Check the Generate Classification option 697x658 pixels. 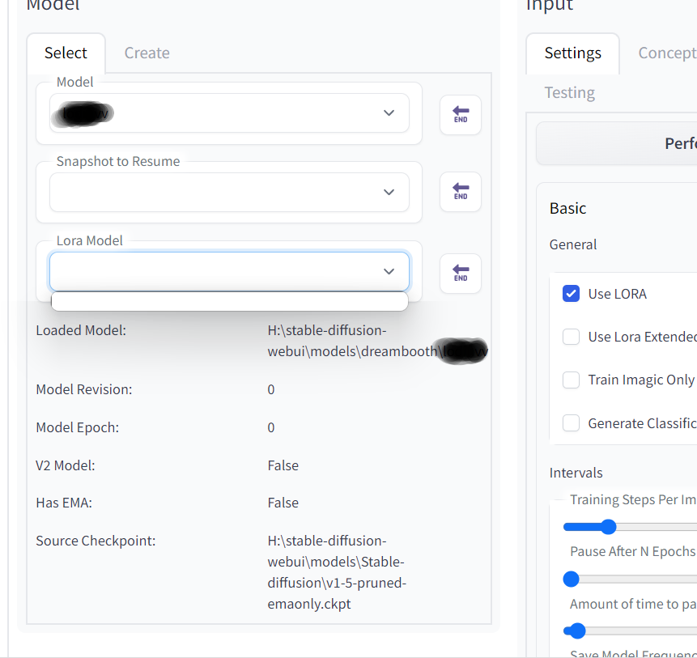coord(572,422)
